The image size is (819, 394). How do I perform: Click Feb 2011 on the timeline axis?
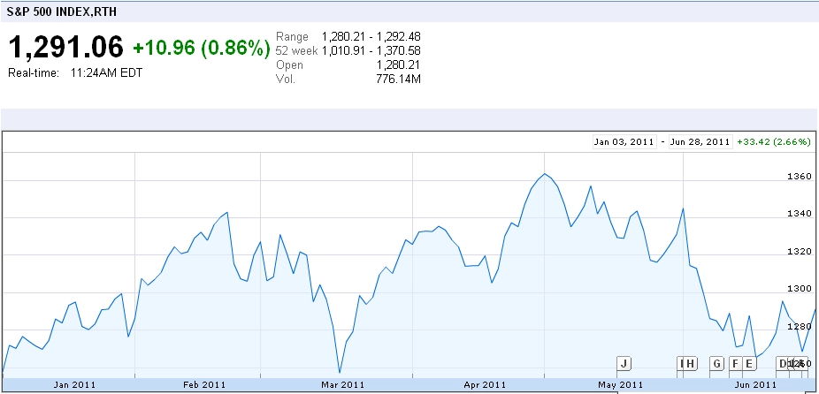click(x=205, y=385)
